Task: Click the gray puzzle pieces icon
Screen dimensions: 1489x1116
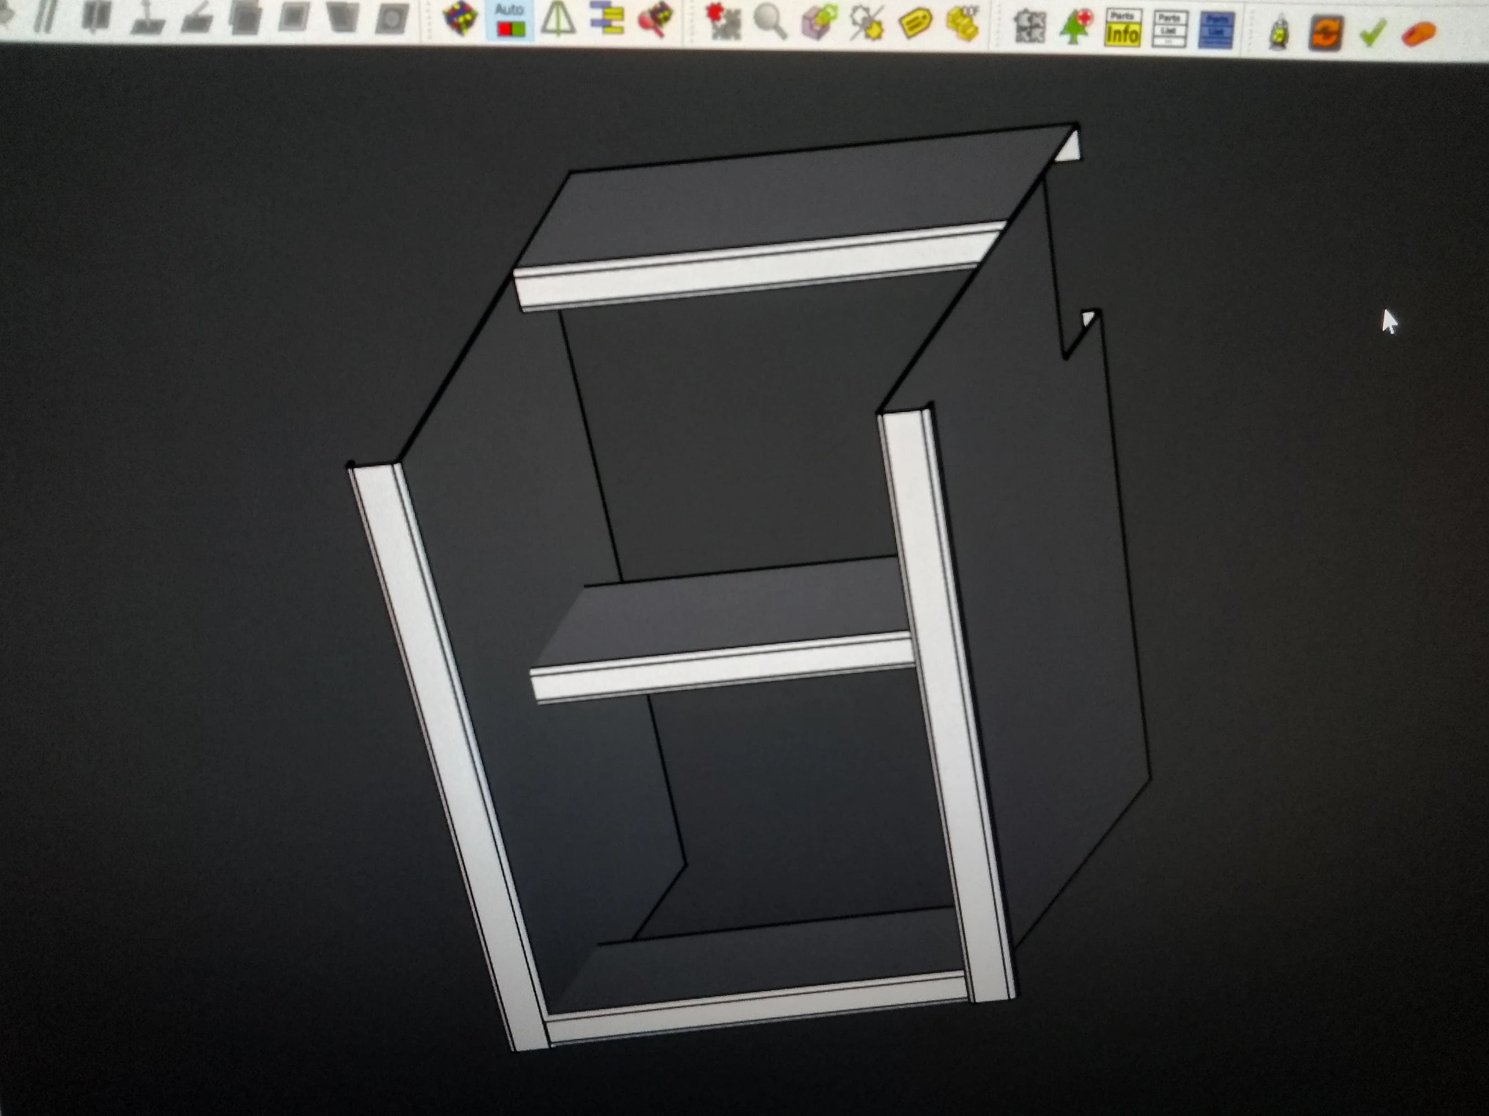Action: tap(1030, 27)
